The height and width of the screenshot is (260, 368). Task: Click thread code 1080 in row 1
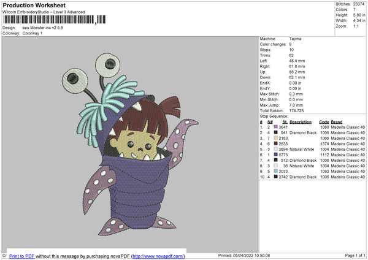click(324, 127)
